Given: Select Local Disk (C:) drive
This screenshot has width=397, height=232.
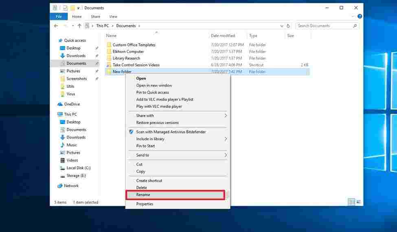Looking at the screenshot, I should pos(79,168).
